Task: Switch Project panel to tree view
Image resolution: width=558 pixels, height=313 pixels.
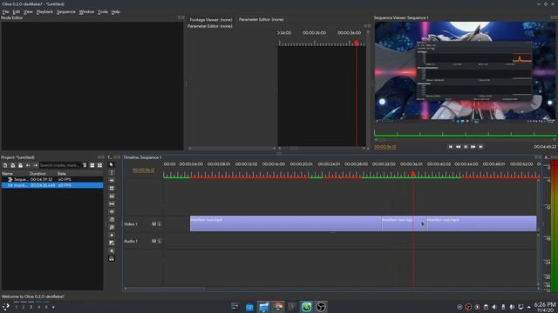Action: 85,165
